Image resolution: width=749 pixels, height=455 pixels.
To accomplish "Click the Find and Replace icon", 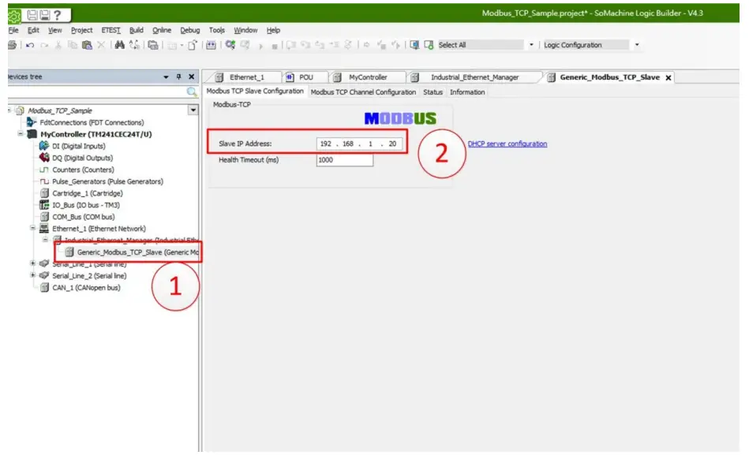I will (135, 45).
